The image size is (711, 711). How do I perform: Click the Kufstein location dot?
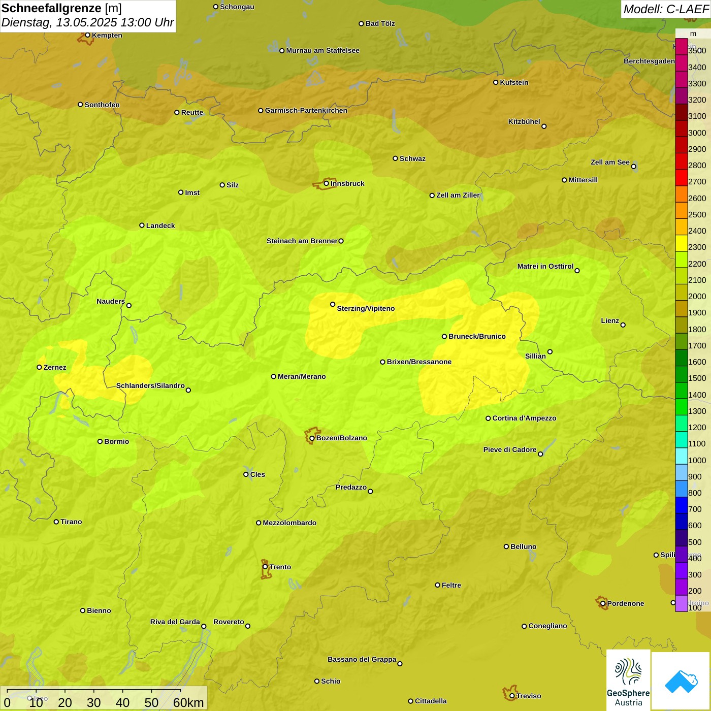[x=496, y=82]
